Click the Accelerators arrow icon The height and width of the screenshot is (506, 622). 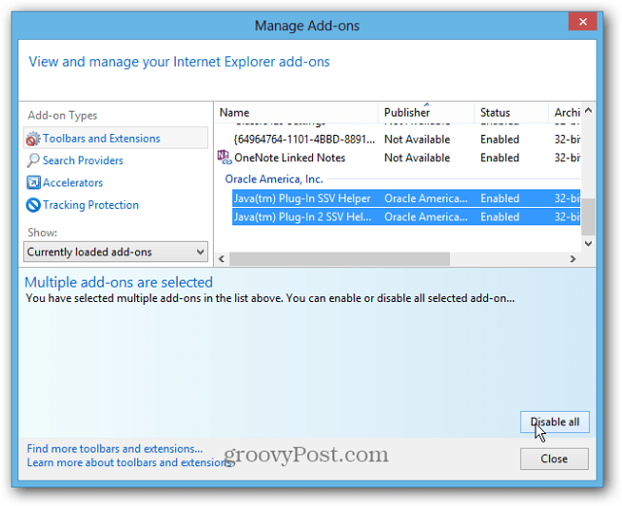point(33,183)
